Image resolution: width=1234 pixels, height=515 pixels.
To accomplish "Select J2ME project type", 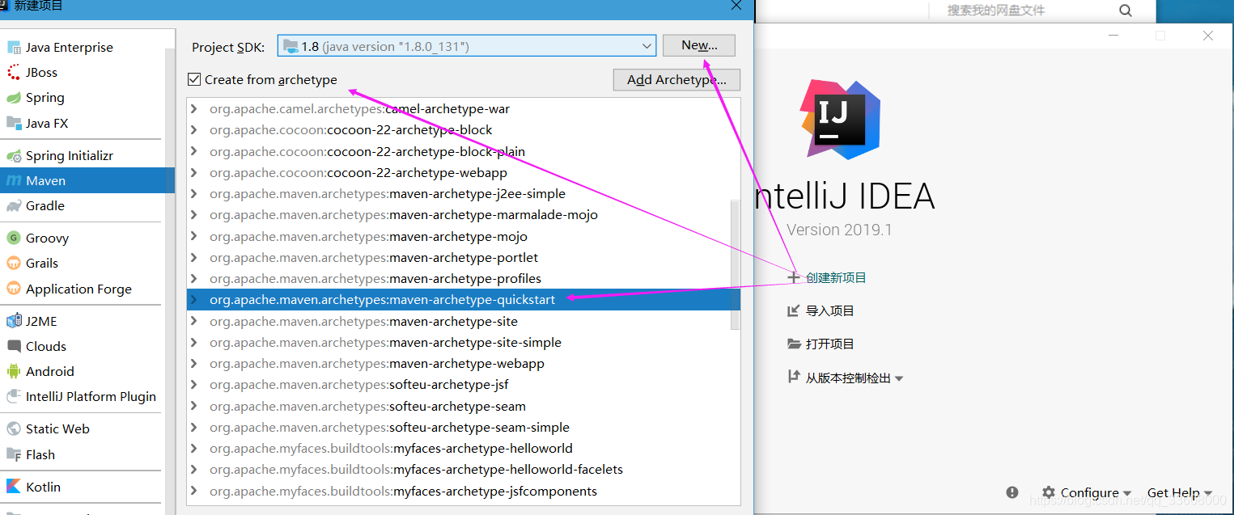I will coord(41,321).
